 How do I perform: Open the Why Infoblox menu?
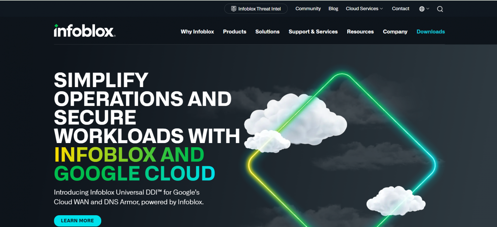197,31
